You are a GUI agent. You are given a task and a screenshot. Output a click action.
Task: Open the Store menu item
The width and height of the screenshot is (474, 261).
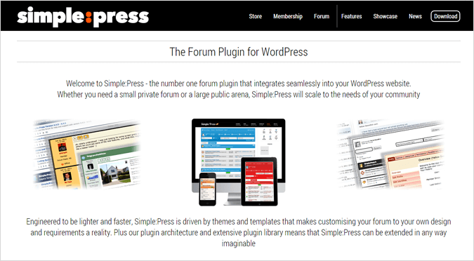pos(256,16)
